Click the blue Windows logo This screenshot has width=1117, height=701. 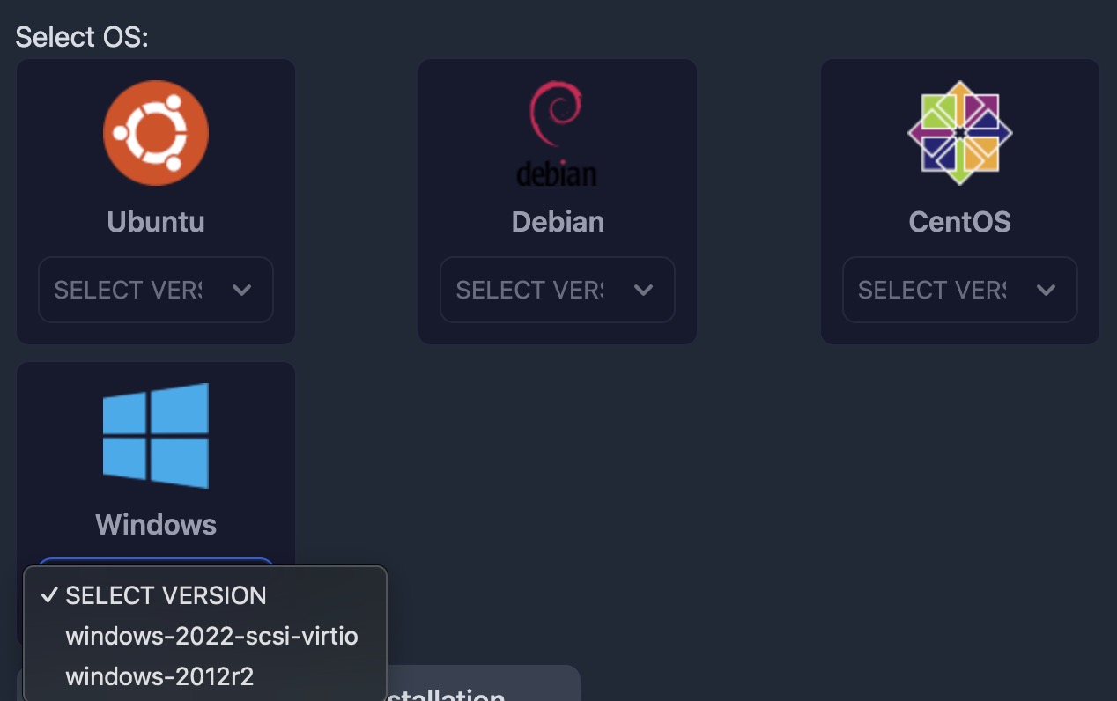tap(156, 435)
